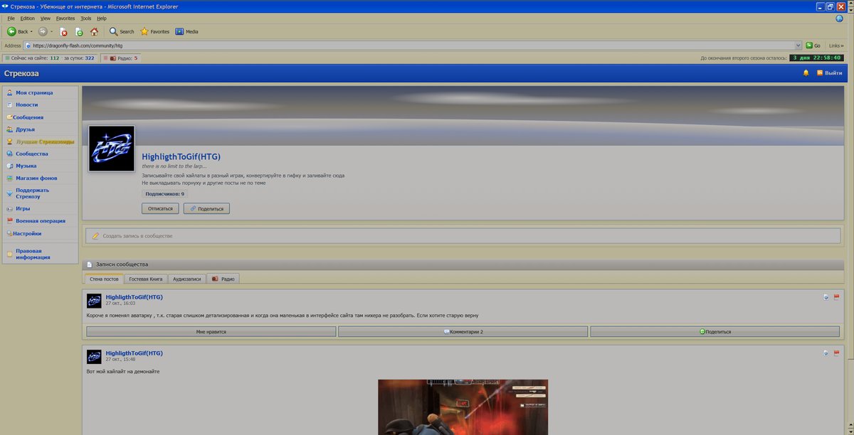Expand the address bar dropdown arrow
Screen dimensions: 854x435
tap(798, 45)
